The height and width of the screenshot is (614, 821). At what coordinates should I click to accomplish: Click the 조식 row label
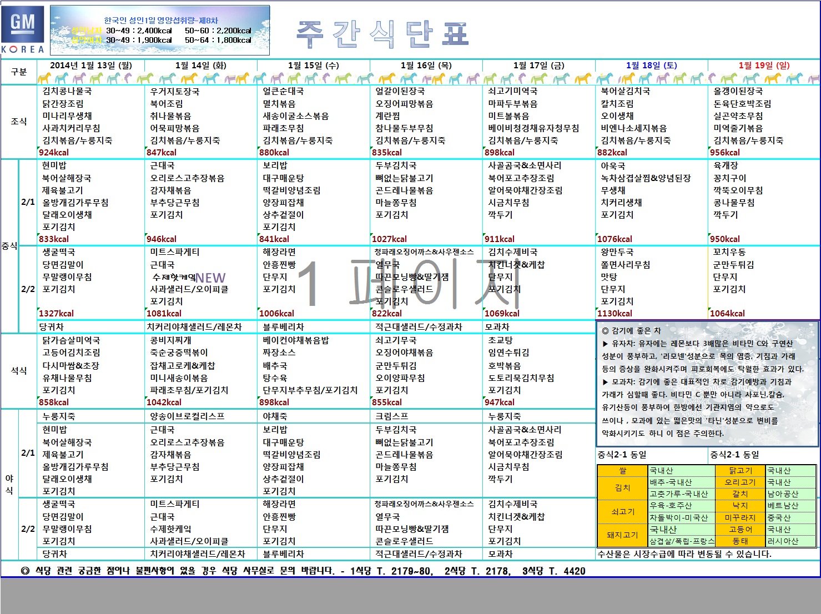[19, 121]
